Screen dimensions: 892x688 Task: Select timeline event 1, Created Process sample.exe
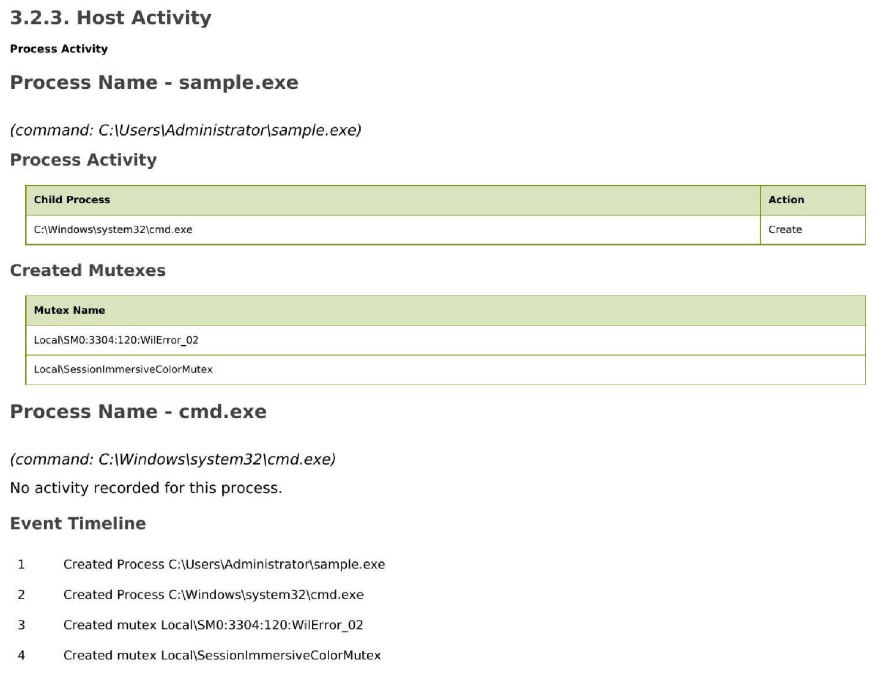(x=224, y=564)
